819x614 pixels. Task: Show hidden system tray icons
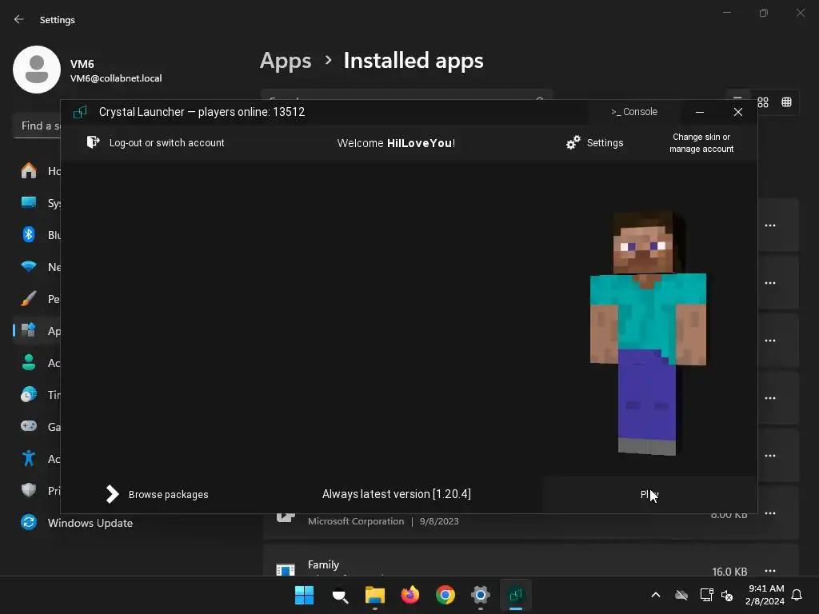[656, 595]
